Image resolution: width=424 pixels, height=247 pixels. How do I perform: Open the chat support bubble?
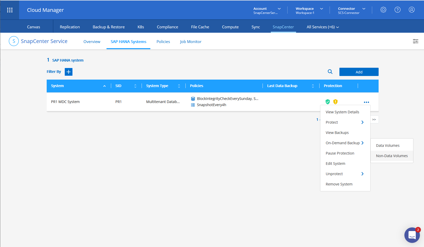(x=412, y=235)
